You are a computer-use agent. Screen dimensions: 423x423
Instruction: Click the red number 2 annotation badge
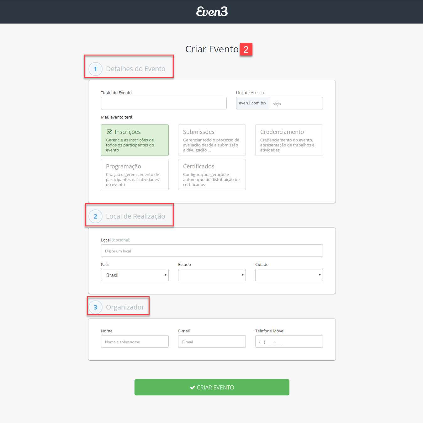pos(246,49)
